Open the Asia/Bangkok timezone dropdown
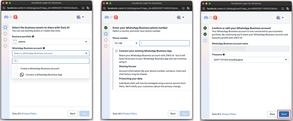The width and height of the screenshot is (293, 121). [250, 60]
